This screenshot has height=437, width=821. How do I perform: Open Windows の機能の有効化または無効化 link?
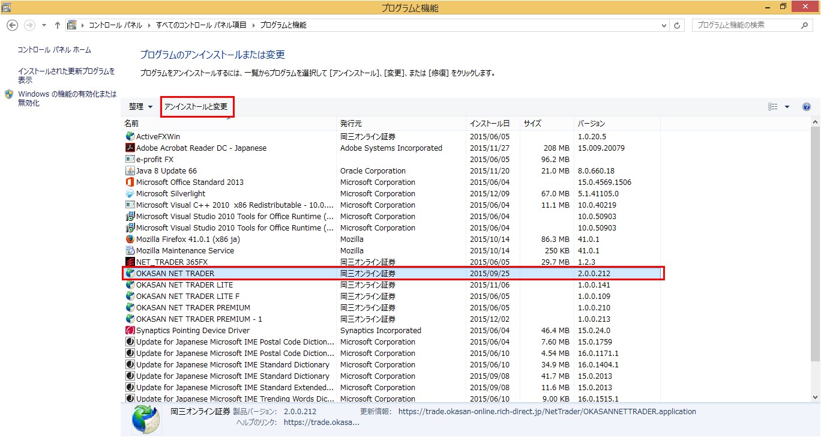[x=67, y=98]
